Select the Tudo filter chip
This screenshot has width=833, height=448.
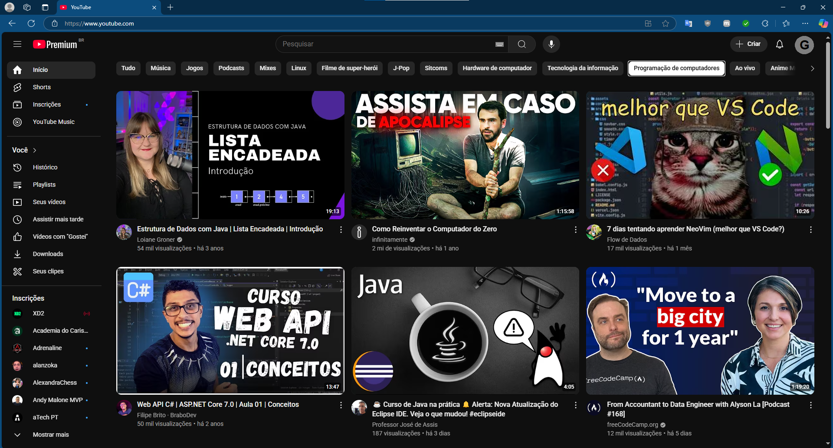coord(128,68)
